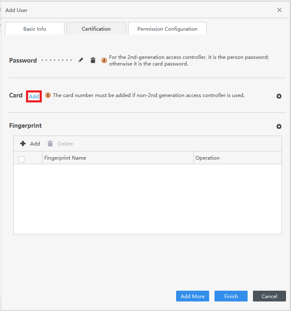
Task: Open the Card section gear settings
Action: tap(279, 96)
